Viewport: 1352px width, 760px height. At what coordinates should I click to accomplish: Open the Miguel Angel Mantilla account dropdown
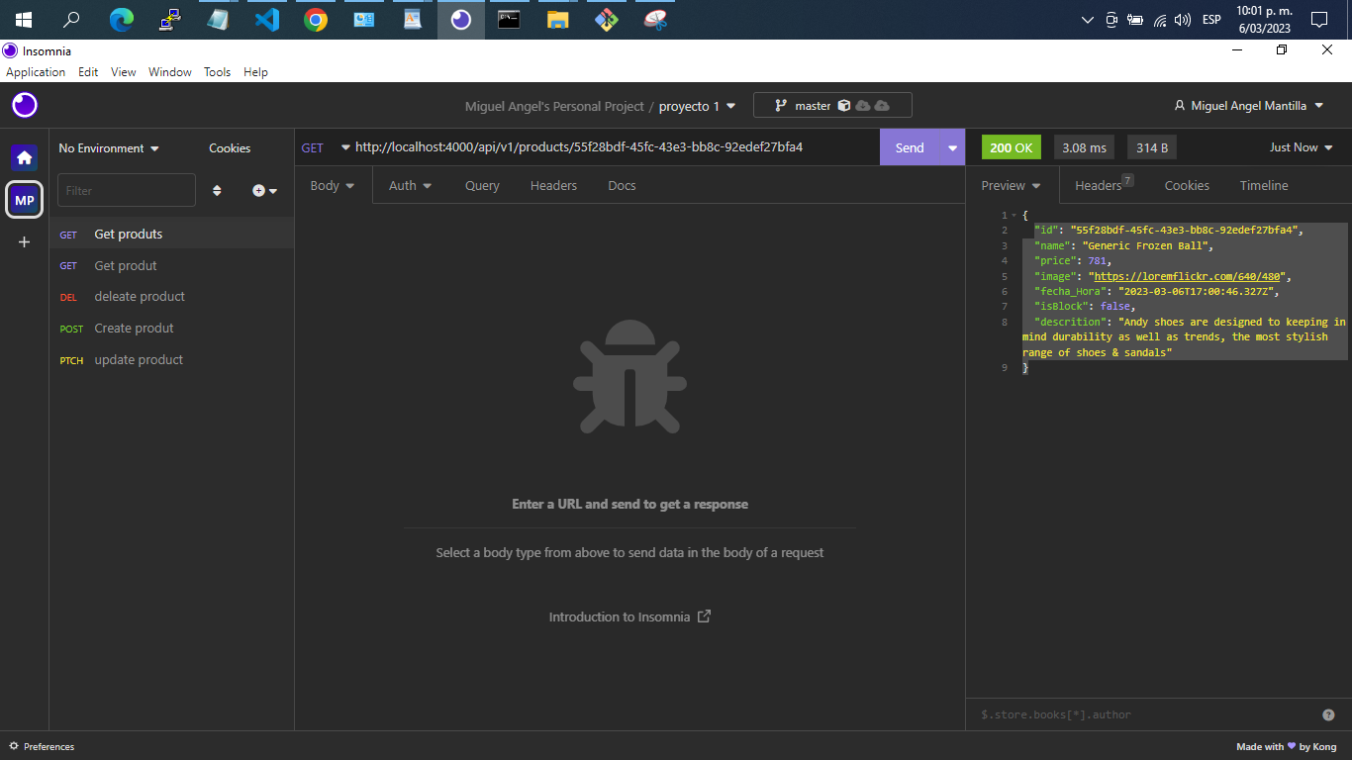(1249, 105)
